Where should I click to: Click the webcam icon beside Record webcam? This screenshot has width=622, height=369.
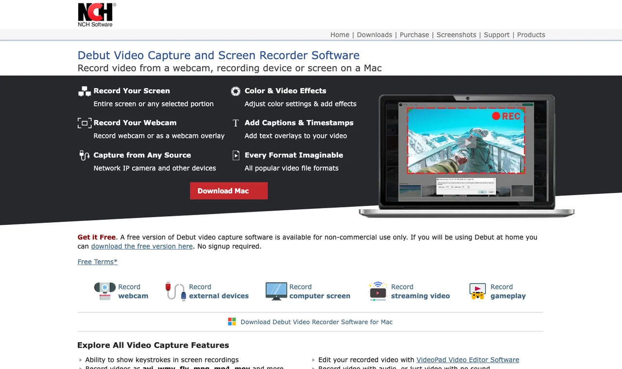point(104,291)
